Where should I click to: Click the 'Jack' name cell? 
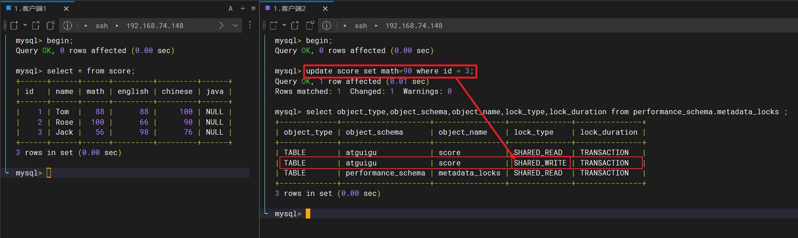(64, 132)
